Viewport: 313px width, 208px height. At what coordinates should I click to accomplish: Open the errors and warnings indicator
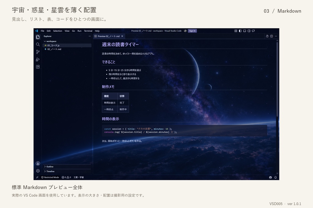pos(66,177)
